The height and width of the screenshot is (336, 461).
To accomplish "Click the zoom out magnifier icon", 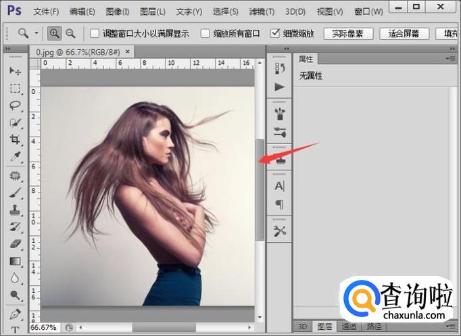I will pos(70,33).
